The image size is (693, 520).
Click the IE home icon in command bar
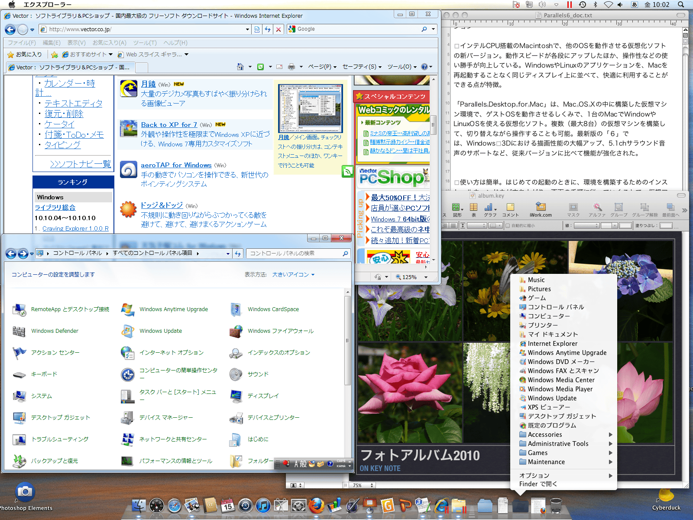[240, 67]
